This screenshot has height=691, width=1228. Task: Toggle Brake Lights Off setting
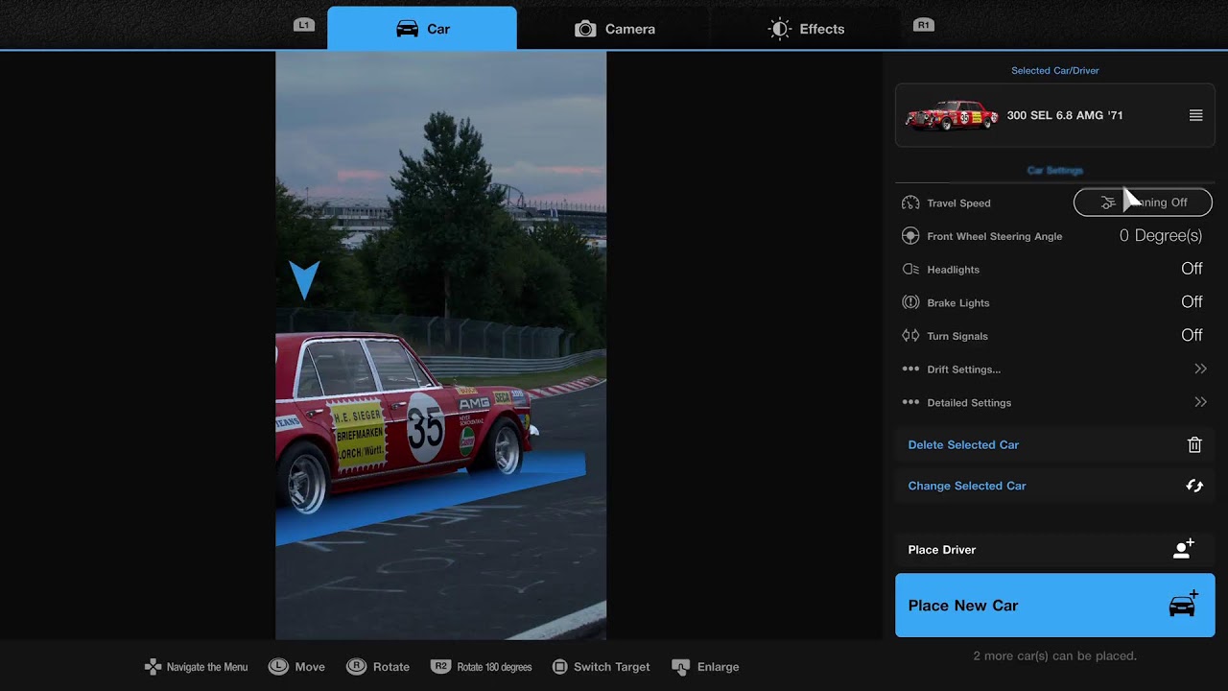[1192, 302]
